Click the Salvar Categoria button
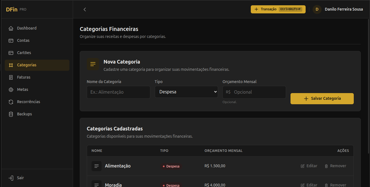The width and height of the screenshot is (370, 187). (x=322, y=98)
